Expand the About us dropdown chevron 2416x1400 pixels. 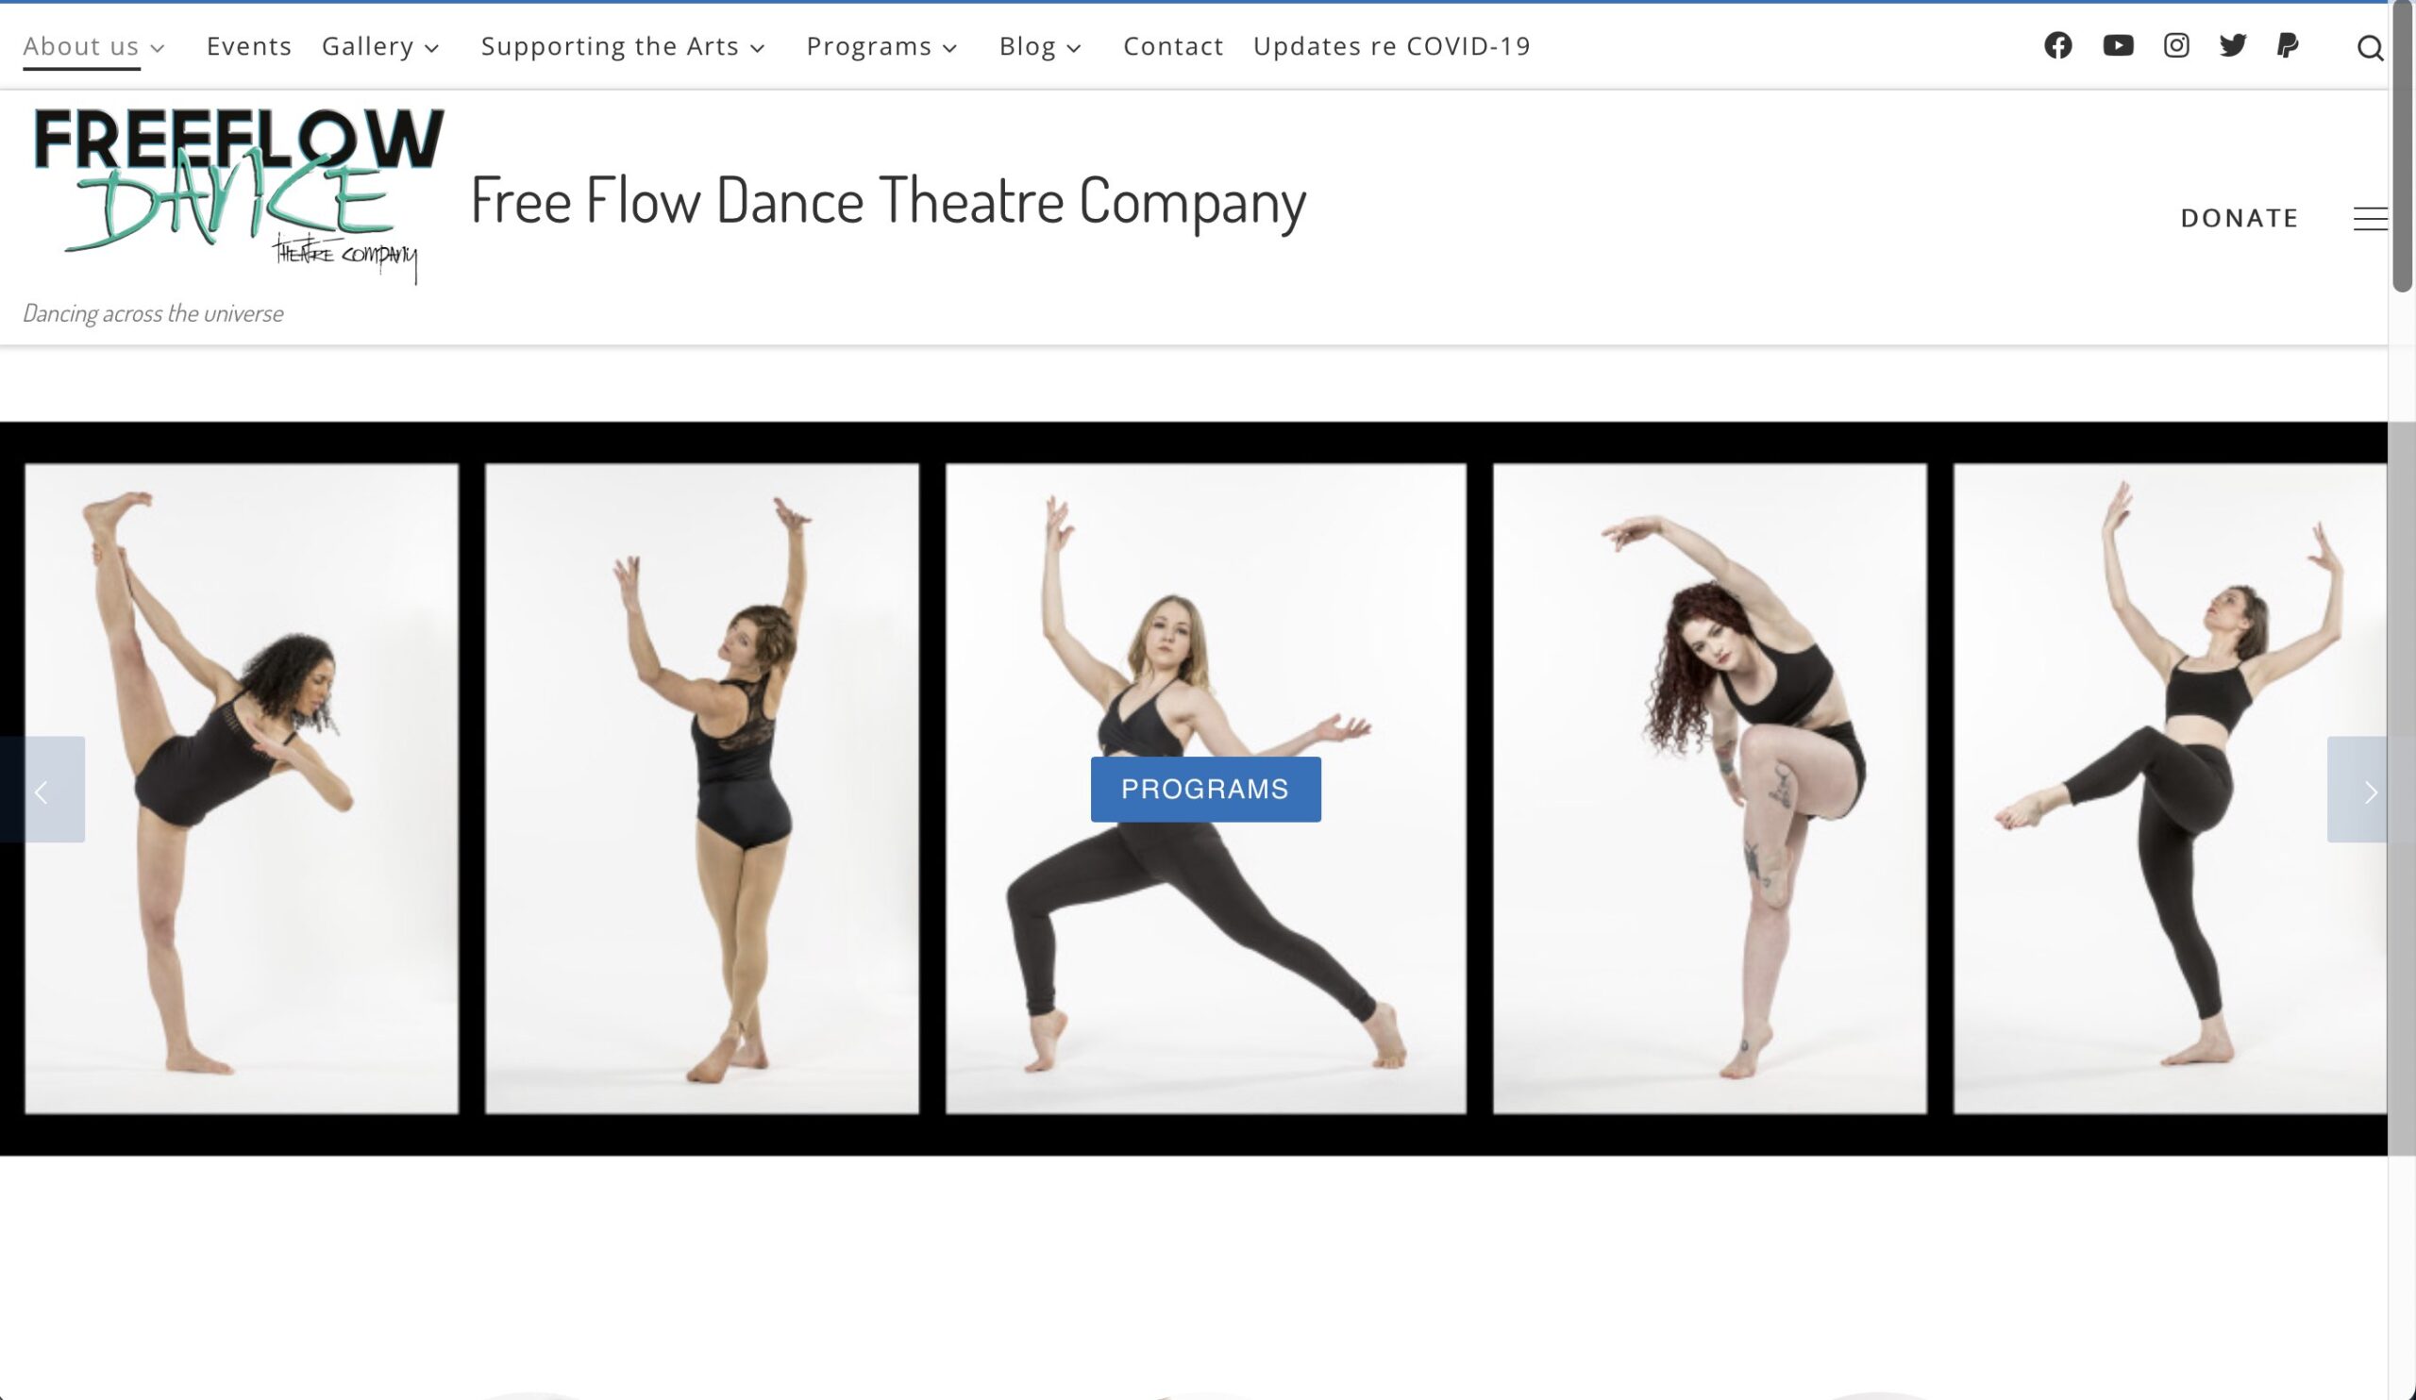(x=159, y=48)
